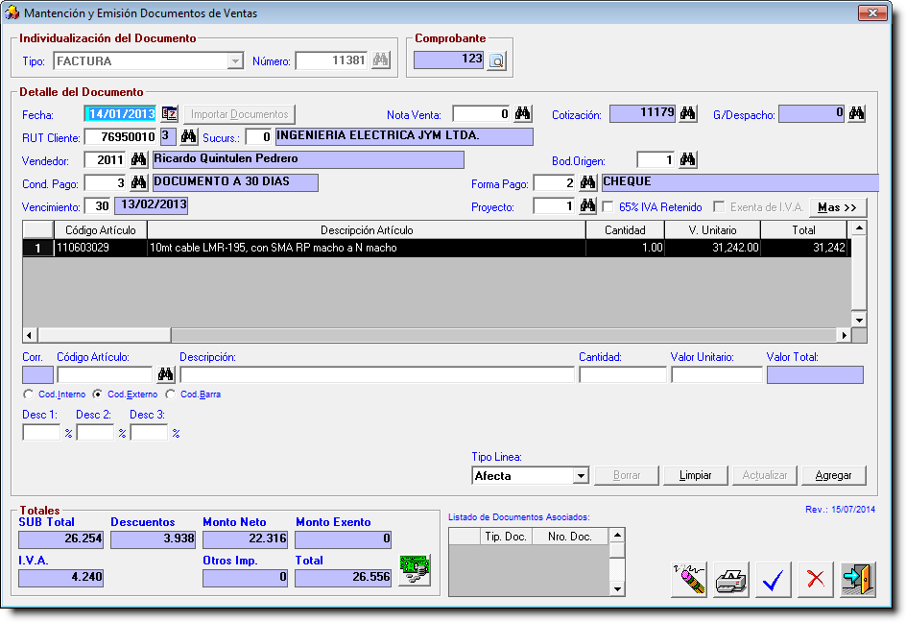
Task: Click the Fecha date field
Action: pos(120,114)
